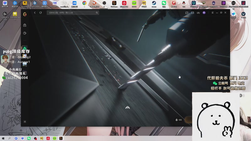Select the green triangle game in sidebar

(25, 48)
